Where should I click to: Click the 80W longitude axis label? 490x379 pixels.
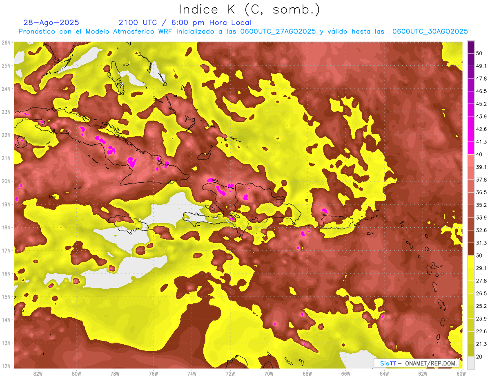click(x=76, y=373)
